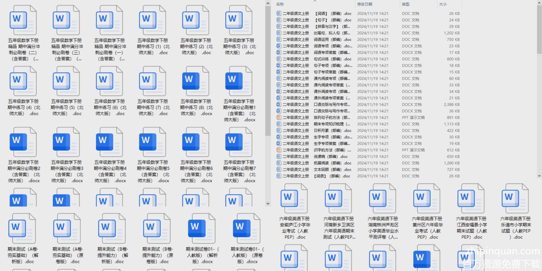The width and height of the screenshot is (542, 271).
Task: Open 期中满分必刷卷1 (含答案) document
Action: (238, 81)
